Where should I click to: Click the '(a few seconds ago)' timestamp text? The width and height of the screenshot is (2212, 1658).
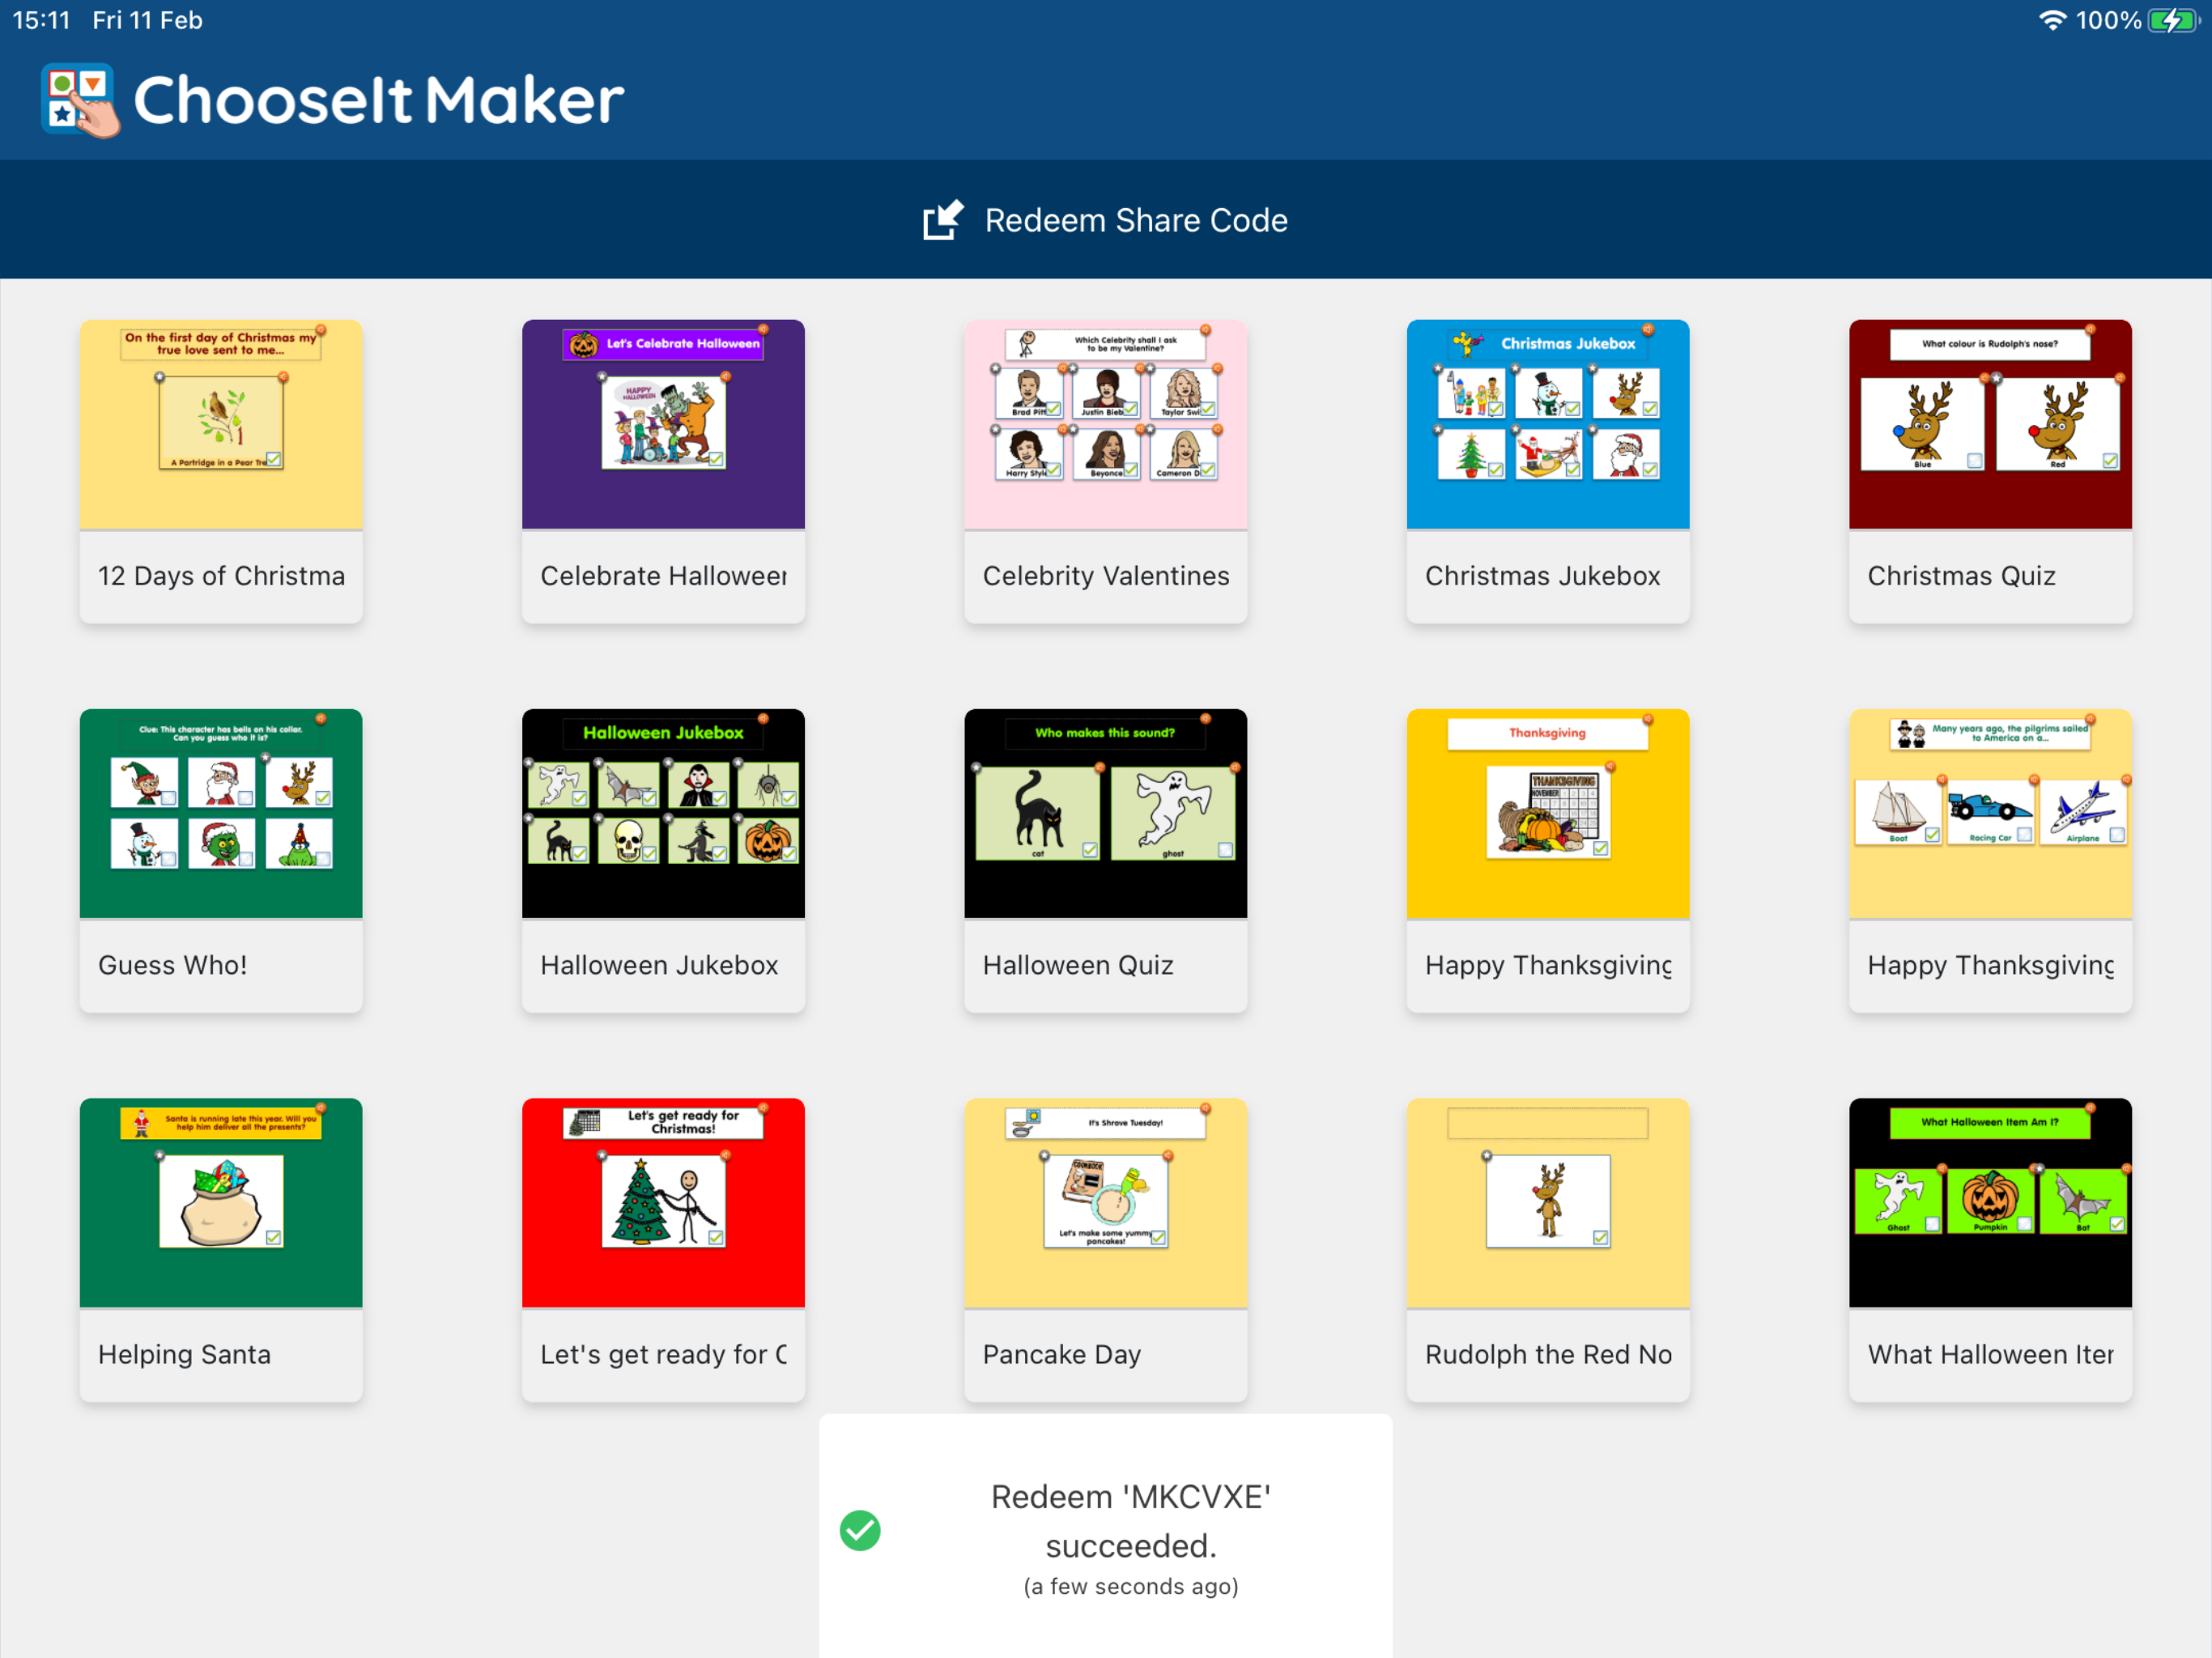tap(1130, 1587)
